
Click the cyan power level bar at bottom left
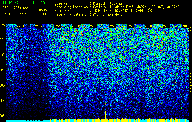coord(27,121)
